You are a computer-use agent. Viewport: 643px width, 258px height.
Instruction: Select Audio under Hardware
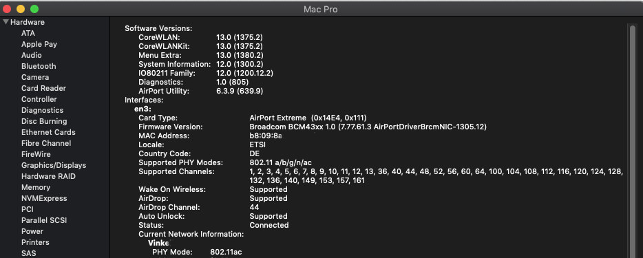(x=32, y=55)
